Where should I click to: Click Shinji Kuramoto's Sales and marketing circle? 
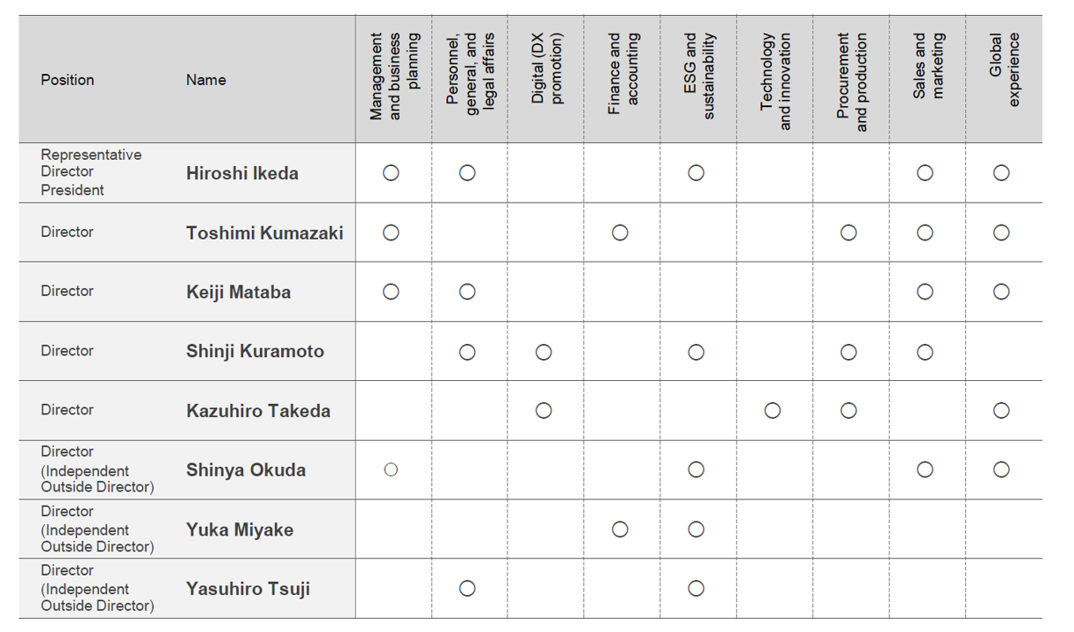pos(925,352)
